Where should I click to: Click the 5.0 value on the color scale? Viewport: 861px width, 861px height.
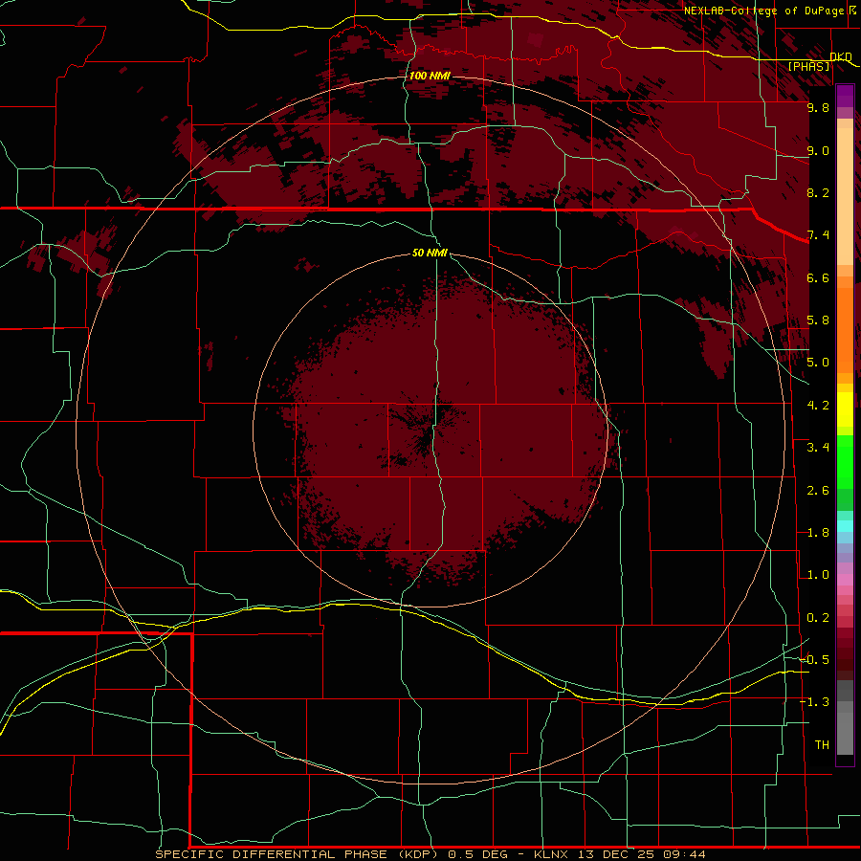818,363
